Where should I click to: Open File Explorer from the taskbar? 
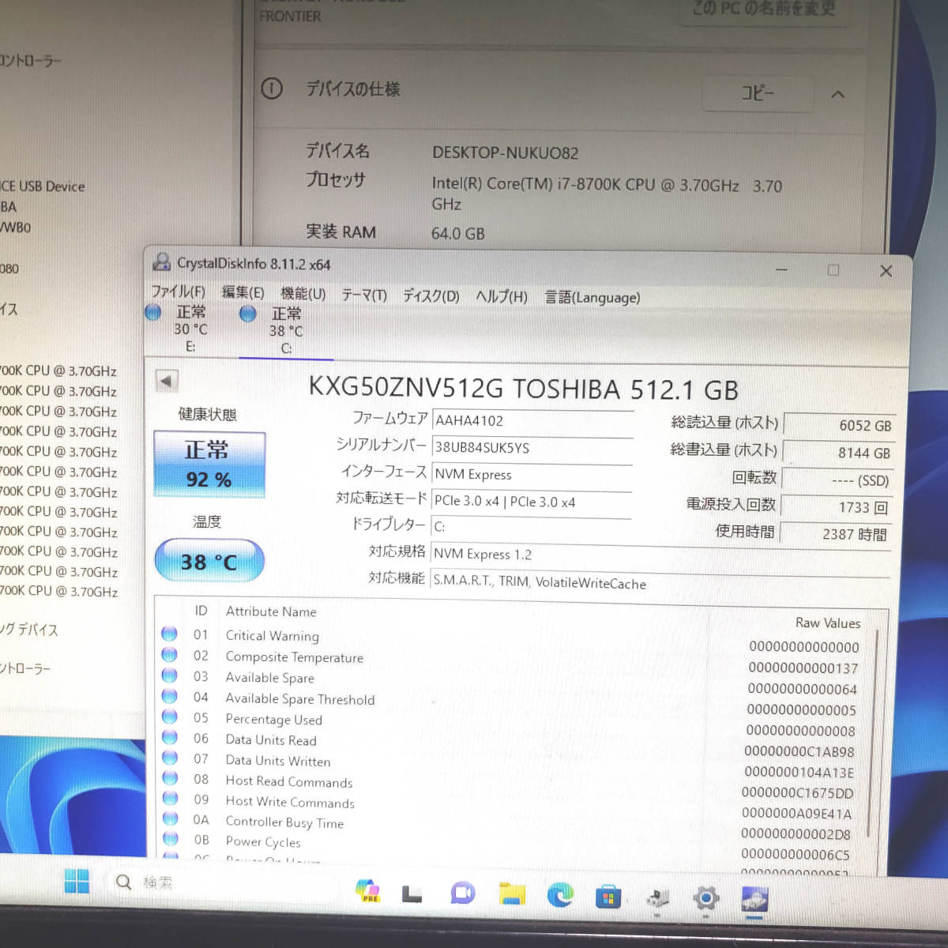512,894
